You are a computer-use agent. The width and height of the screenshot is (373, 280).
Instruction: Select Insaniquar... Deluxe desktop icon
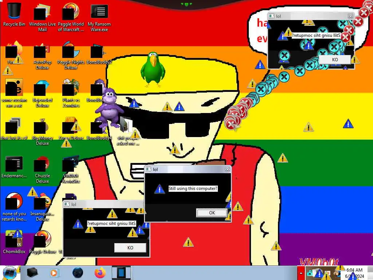(x=42, y=207)
